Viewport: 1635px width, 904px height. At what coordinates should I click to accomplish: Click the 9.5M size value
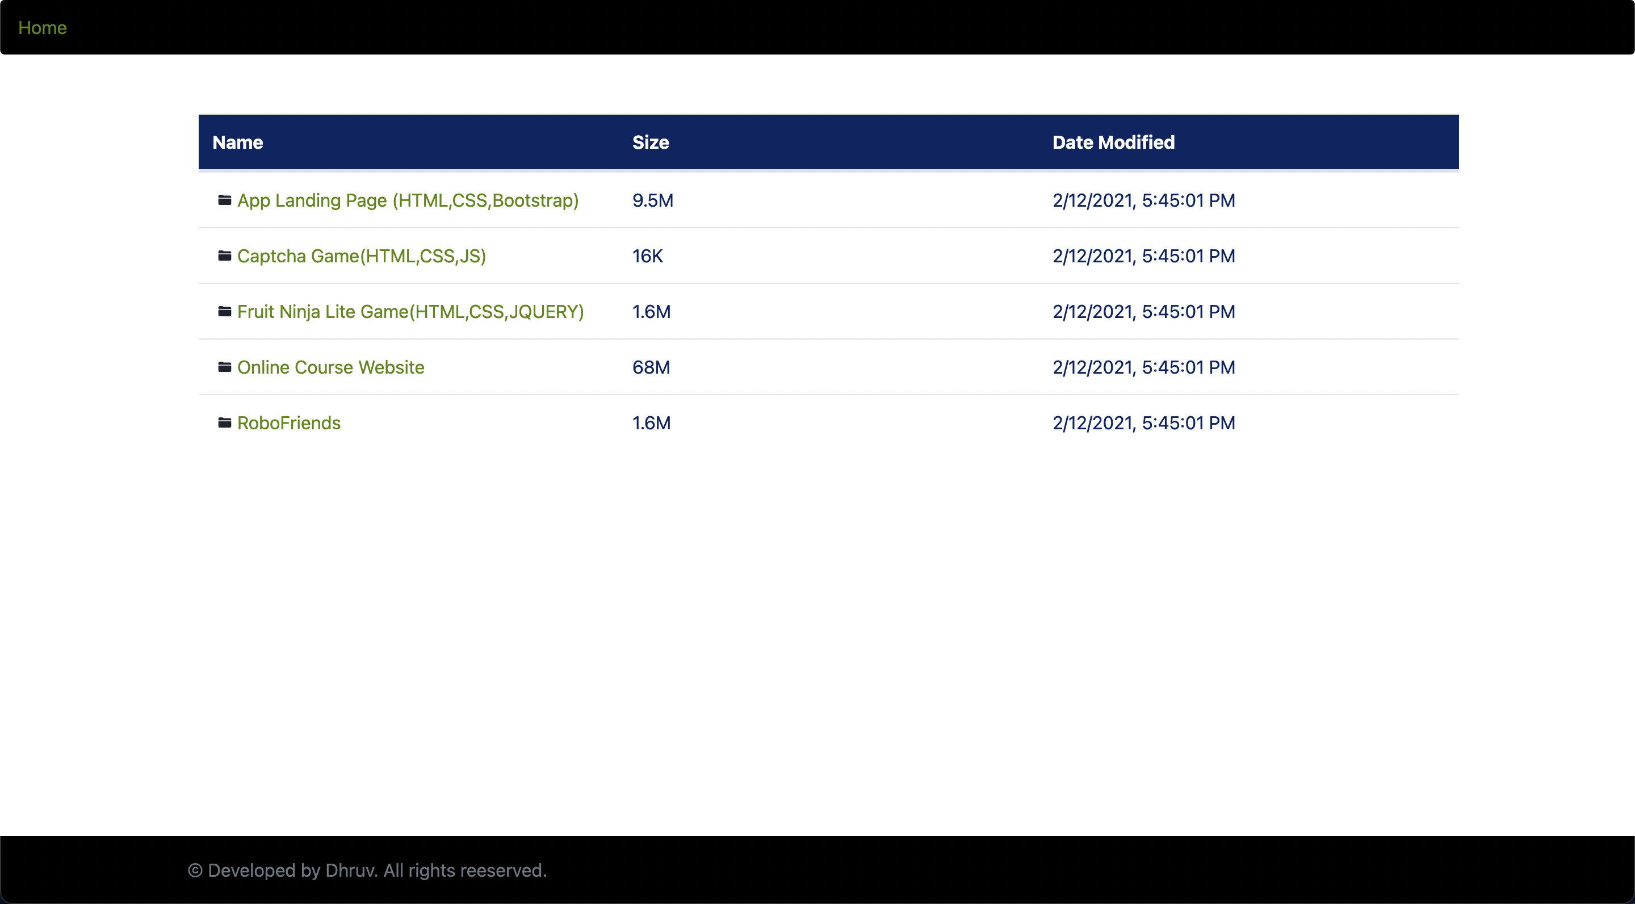pyautogui.click(x=652, y=200)
